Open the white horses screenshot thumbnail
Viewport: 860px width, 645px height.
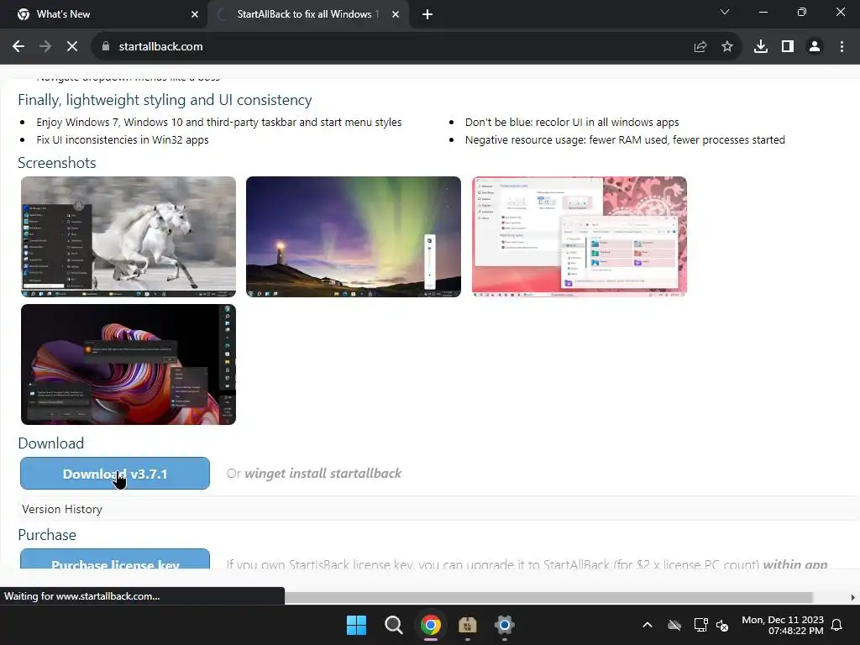[x=128, y=237]
